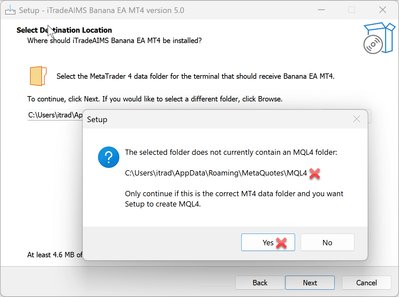Click 'To continue, click Next' instruction text

click(x=155, y=99)
